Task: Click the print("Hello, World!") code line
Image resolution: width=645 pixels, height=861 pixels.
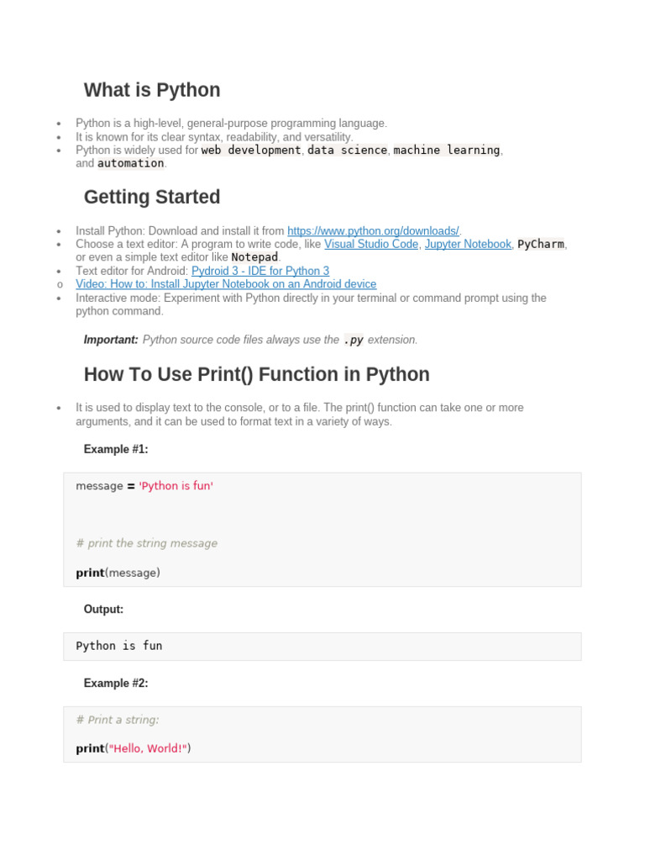Action: [134, 748]
